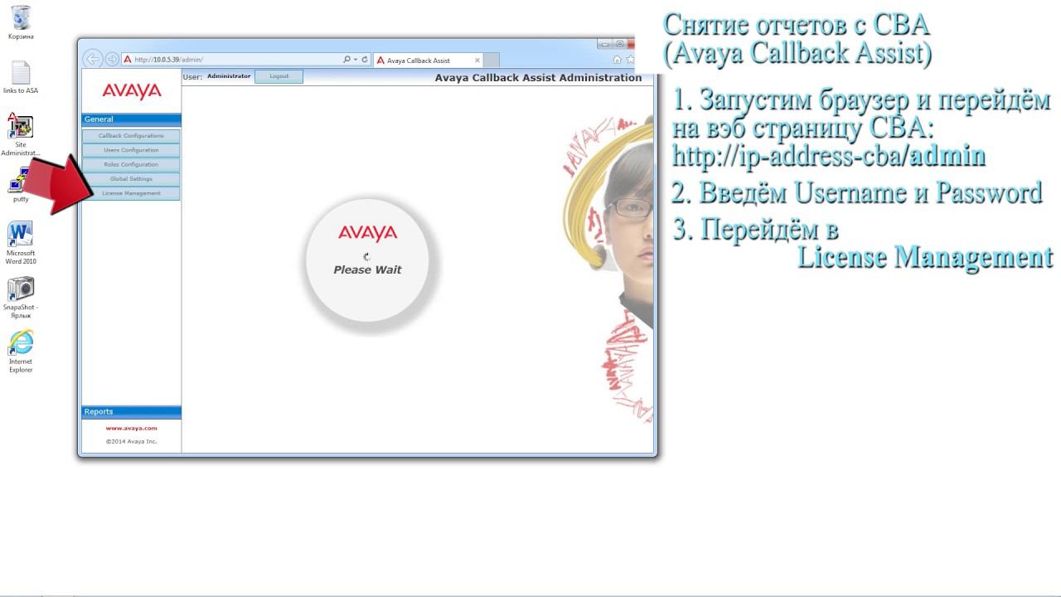Select the Avaya Callback Assist tab
This screenshot has height=597, width=1061.
coord(427,61)
